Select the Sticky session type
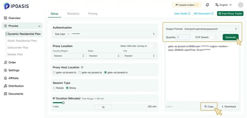Image resolution: width=247 pixels, height=118 pixels. pos(67,88)
